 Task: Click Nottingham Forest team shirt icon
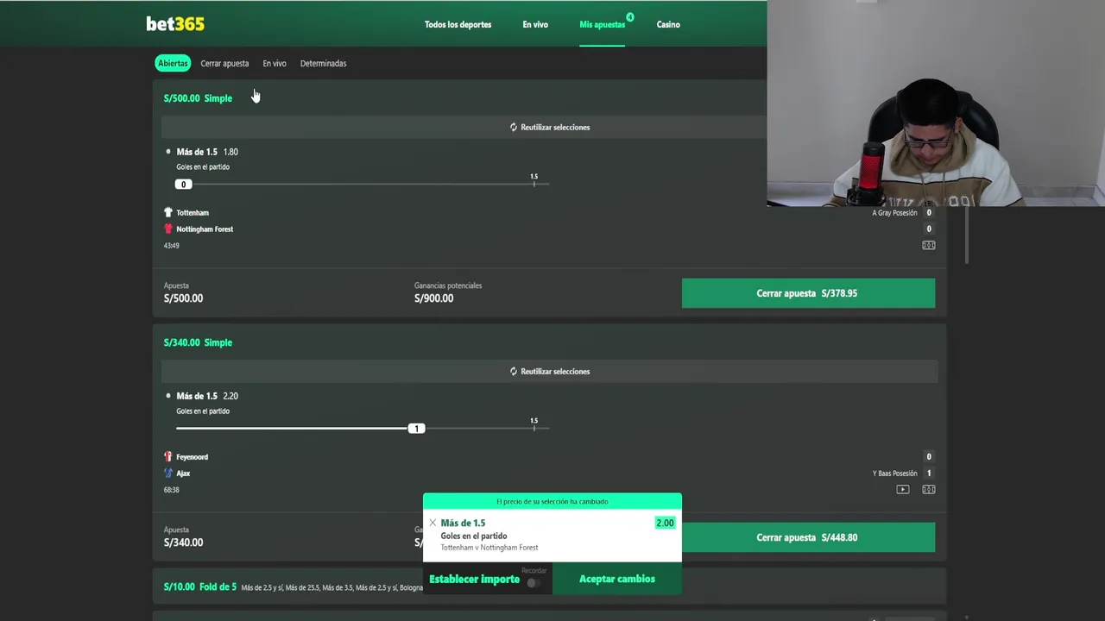click(x=168, y=229)
